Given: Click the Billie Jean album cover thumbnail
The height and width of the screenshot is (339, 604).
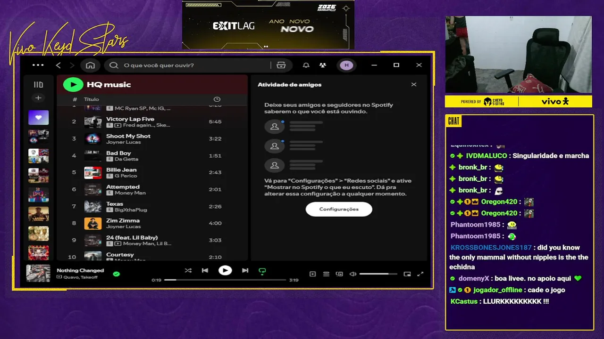Looking at the screenshot, I should click(x=93, y=172).
